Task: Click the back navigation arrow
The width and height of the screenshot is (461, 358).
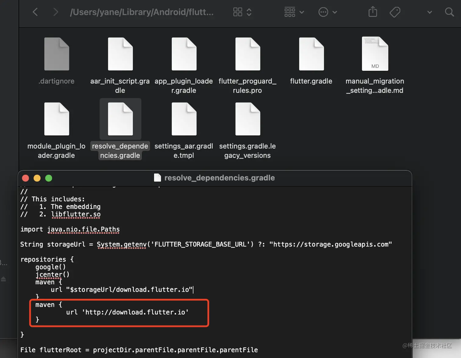Action: (x=35, y=12)
